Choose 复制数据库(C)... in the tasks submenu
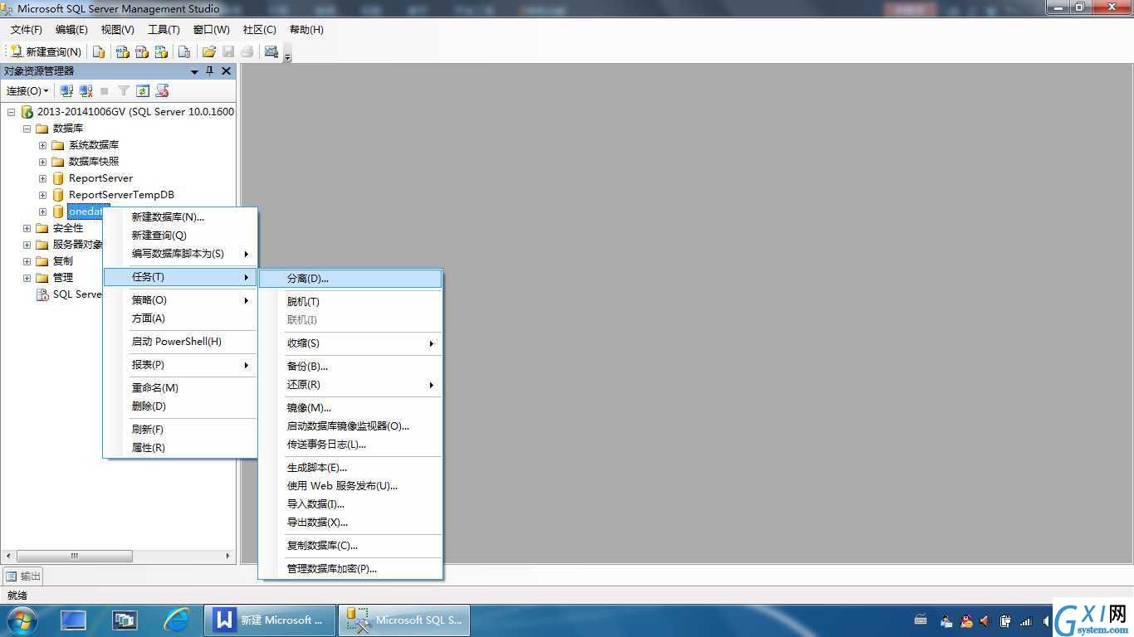1134x637 pixels. point(350,546)
